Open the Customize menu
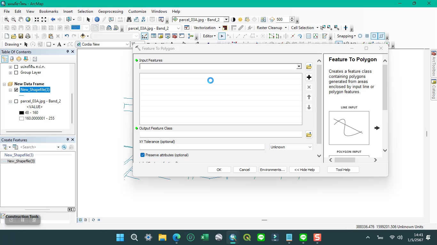 137,11
